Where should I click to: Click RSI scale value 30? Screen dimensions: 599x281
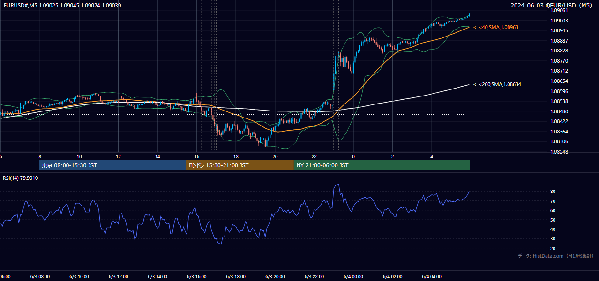553,239
